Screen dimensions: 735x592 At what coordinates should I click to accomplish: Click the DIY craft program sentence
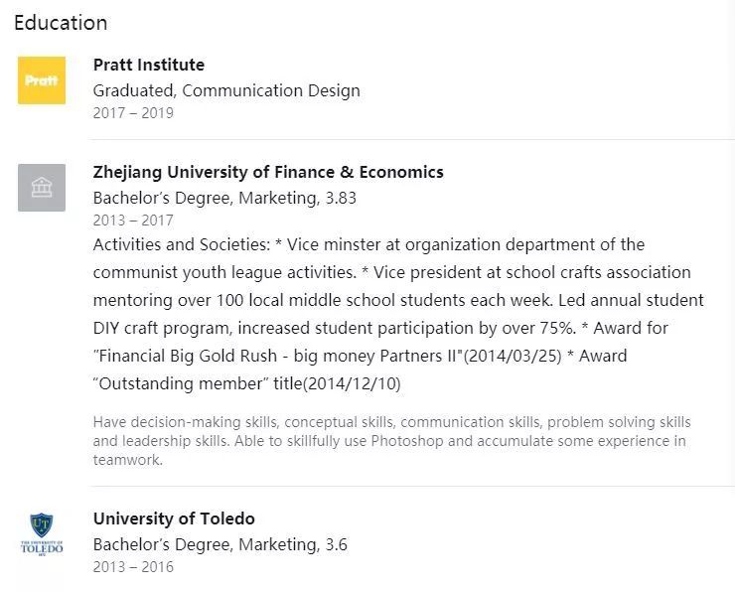pos(334,328)
